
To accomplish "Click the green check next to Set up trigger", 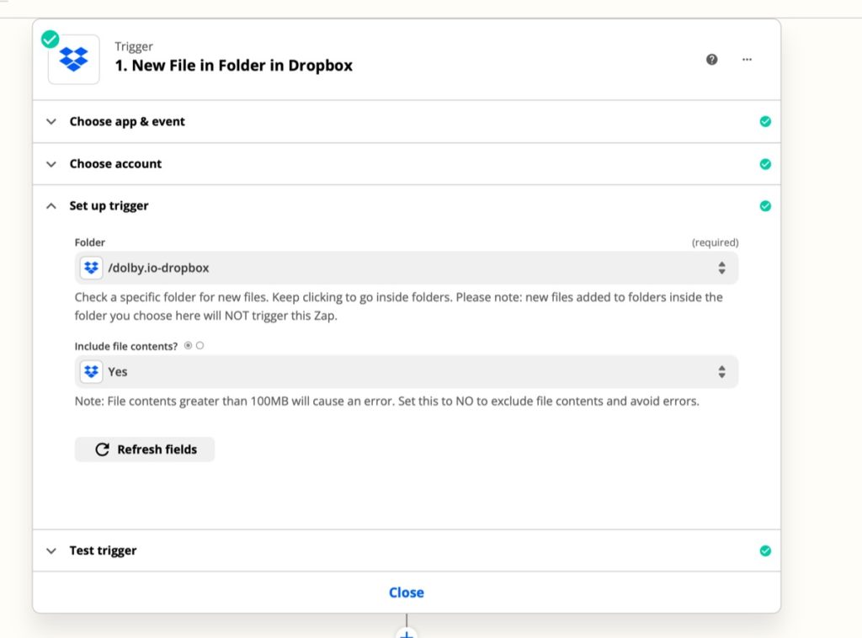I will (764, 206).
